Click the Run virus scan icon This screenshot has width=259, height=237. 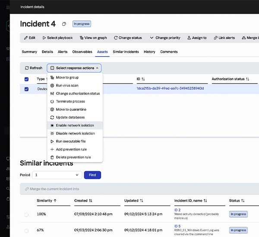coord(52,85)
